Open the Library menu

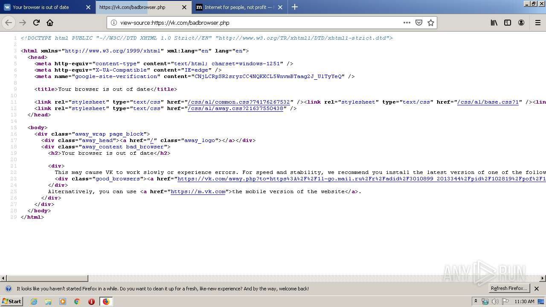pyautogui.click(x=494, y=23)
